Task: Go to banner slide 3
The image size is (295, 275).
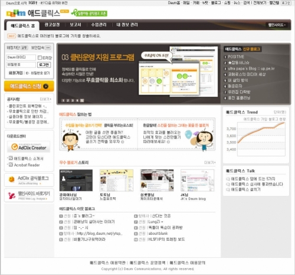Action: pyautogui.click(x=73, y=100)
